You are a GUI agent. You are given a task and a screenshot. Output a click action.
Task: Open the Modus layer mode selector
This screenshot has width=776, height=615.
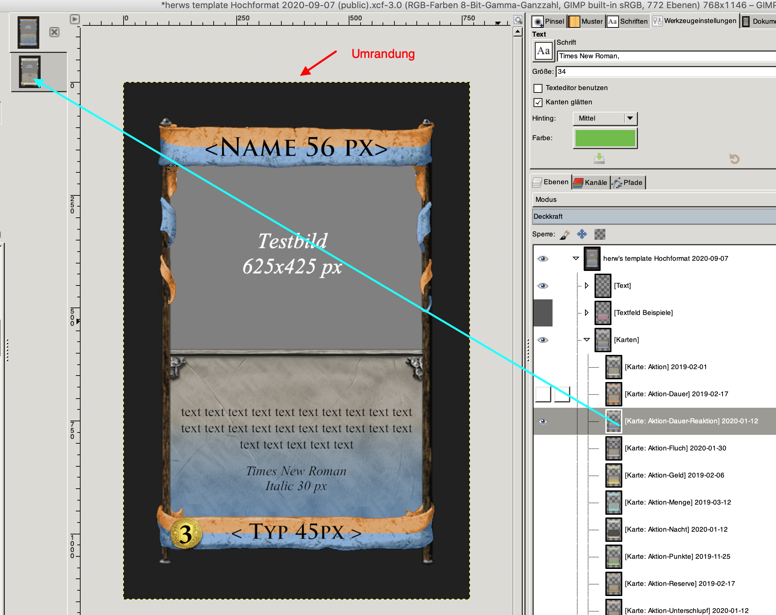(x=654, y=200)
